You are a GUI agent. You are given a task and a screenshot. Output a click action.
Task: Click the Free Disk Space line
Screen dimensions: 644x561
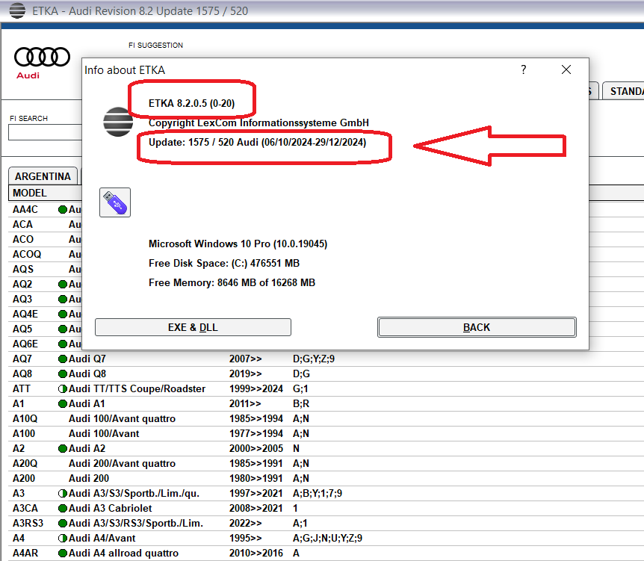coord(224,263)
